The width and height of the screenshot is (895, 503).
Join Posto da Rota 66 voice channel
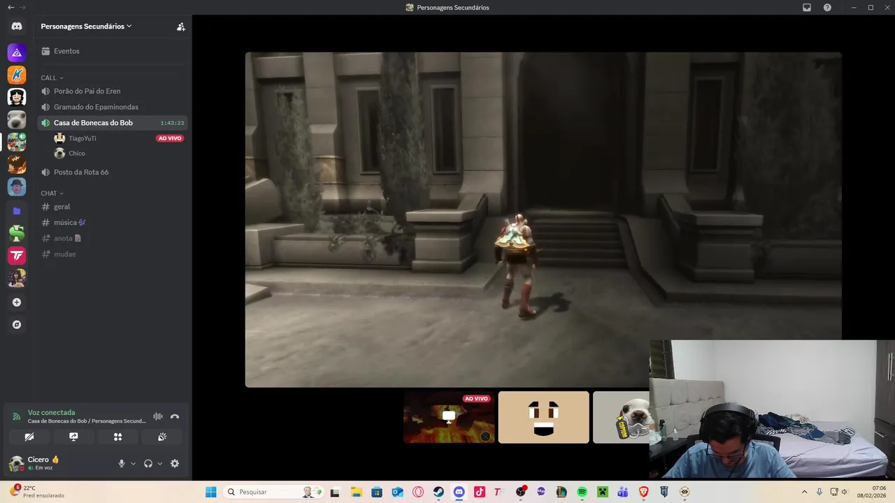pos(113,172)
